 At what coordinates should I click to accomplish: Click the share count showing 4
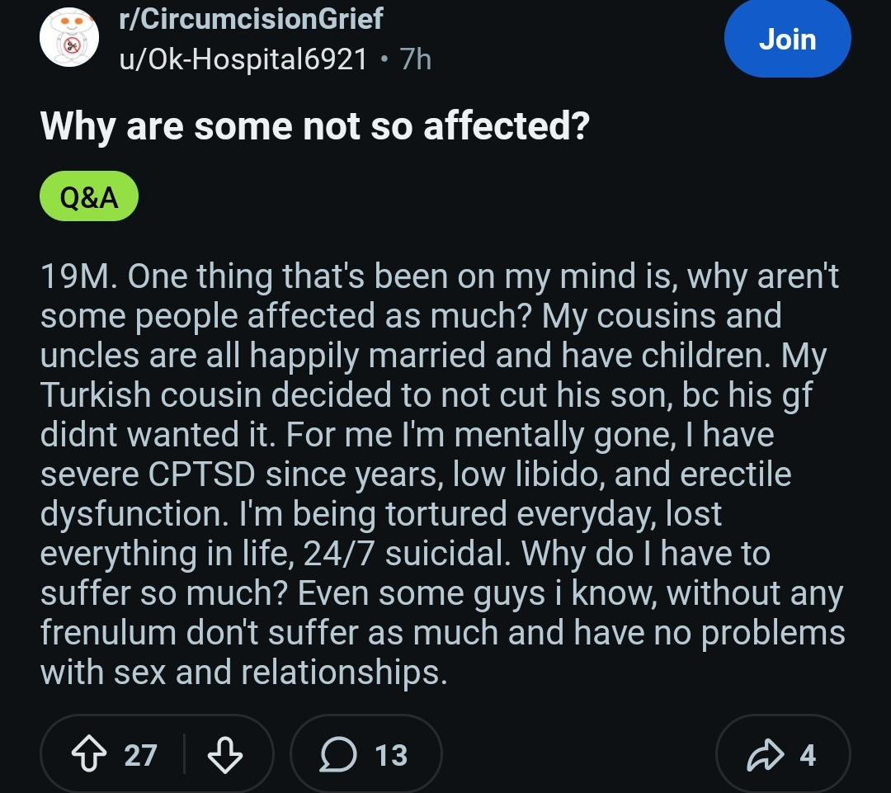(x=808, y=755)
